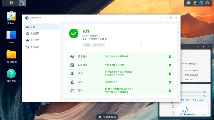Open the notifications chat bubble icon
Image resolution: width=214 pixels, height=120 pixels.
(189, 3)
